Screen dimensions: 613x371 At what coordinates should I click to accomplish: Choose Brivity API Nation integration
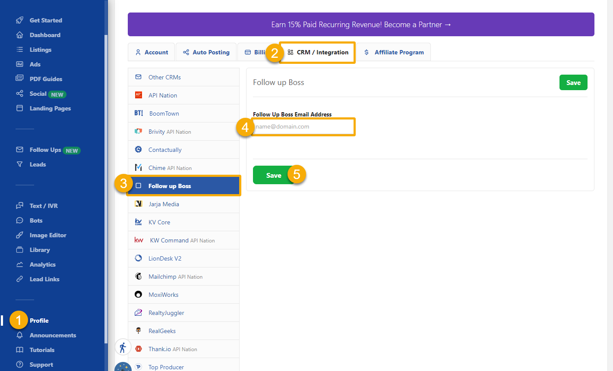coord(184,132)
